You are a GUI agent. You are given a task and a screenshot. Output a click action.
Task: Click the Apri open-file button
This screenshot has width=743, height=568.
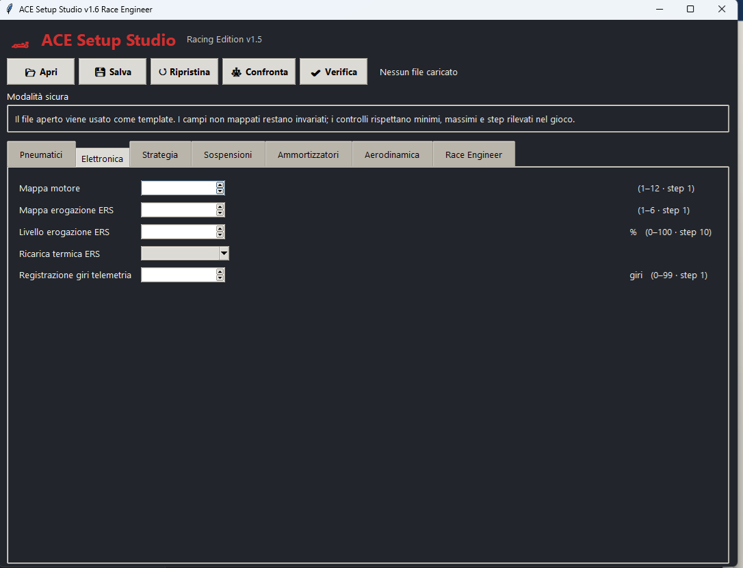(41, 72)
